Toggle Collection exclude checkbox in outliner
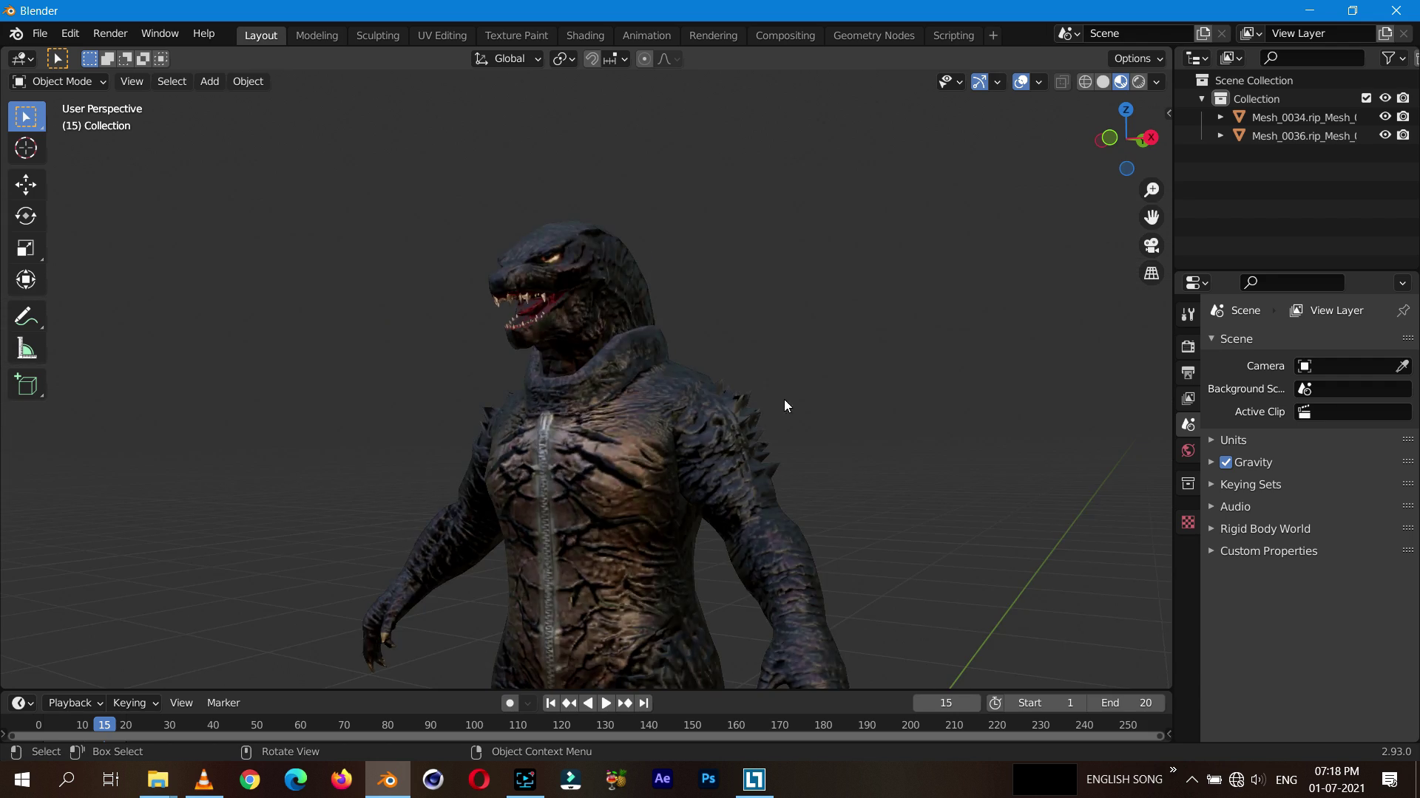 coord(1366,98)
